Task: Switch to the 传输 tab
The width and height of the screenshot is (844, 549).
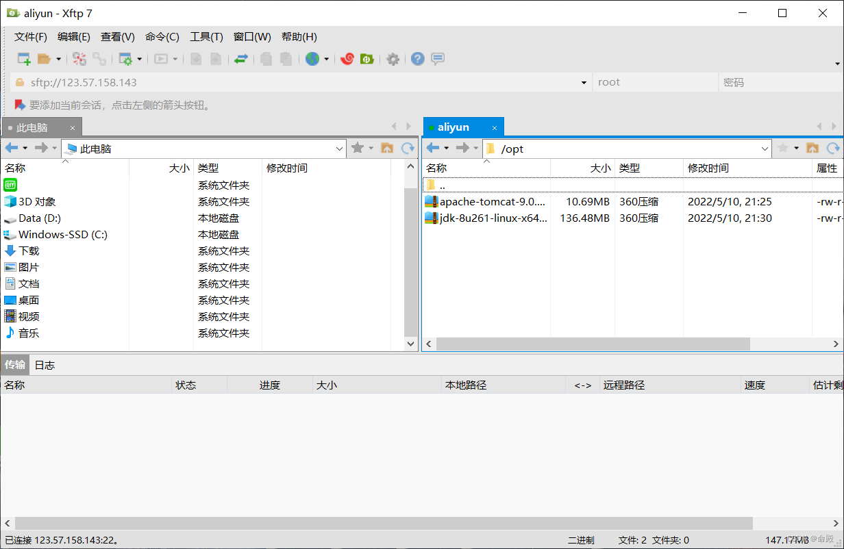Action: [x=15, y=365]
